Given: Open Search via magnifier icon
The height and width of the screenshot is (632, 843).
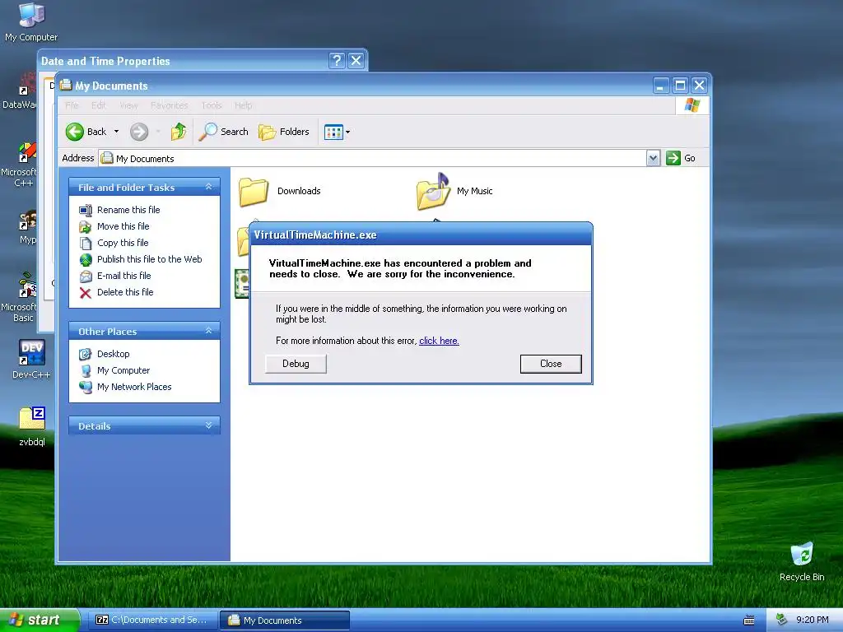Looking at the screenshot, I should (x=208, y=132).
